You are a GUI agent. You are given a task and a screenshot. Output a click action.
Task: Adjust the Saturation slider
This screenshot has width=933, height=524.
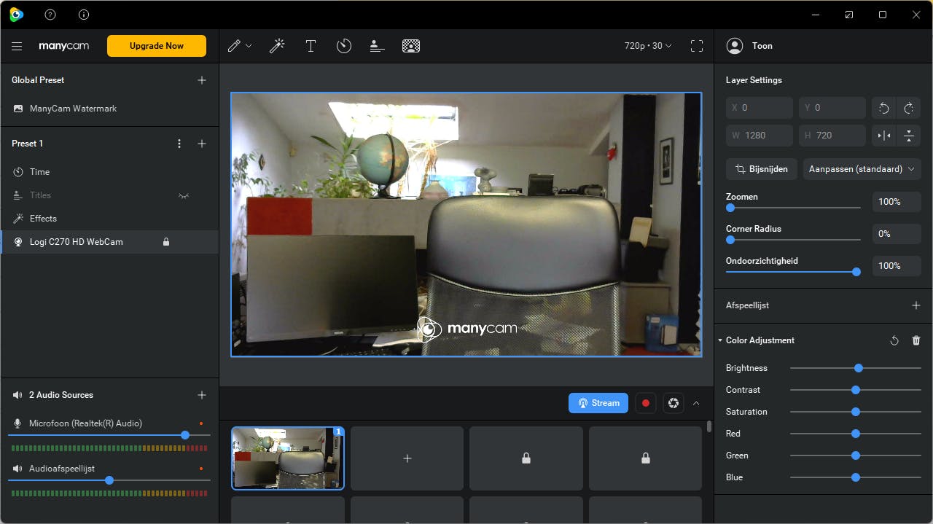[x=856, y=412]
